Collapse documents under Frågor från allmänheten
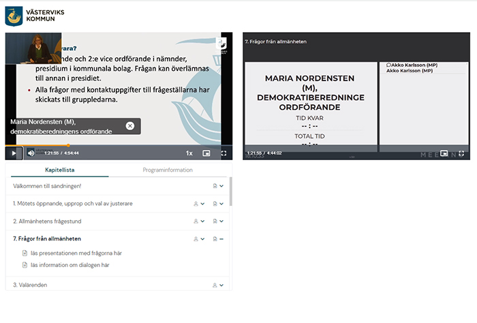Viewport: 477px width, 323px height. tap(218, 239)
